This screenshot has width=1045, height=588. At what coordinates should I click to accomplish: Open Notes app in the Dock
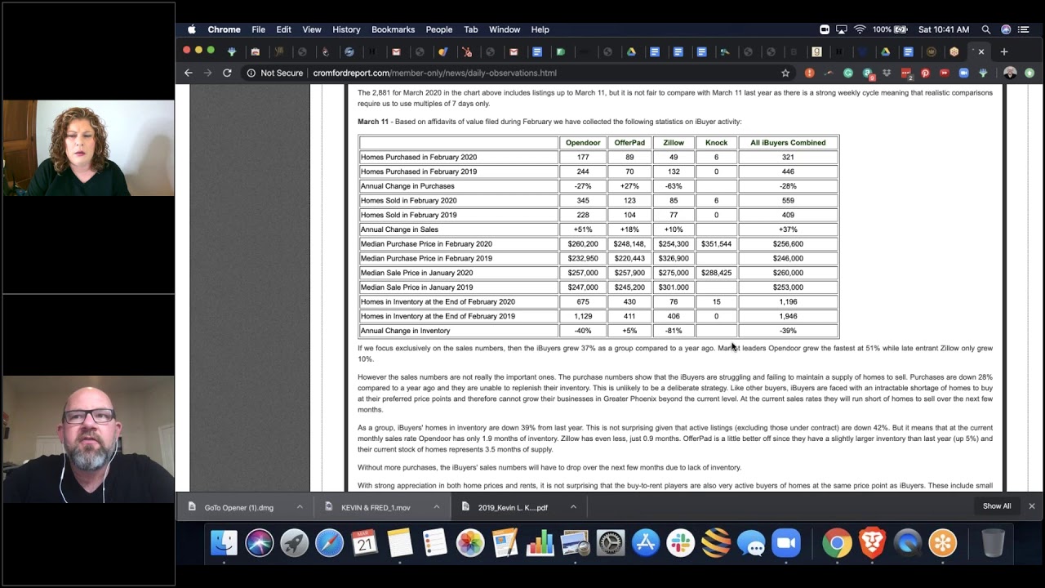(x=400, y=543)
